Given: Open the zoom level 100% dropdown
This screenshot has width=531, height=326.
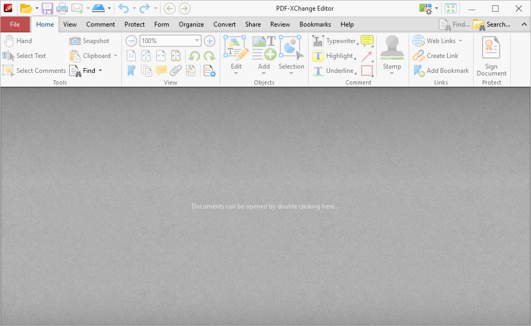Looking at the screenshot, I should pos(197,40).
